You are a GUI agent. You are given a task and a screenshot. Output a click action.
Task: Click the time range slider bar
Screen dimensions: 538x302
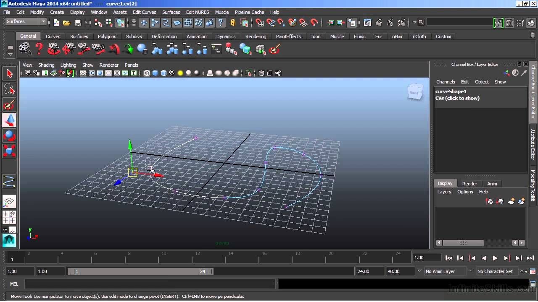(140, 271)
